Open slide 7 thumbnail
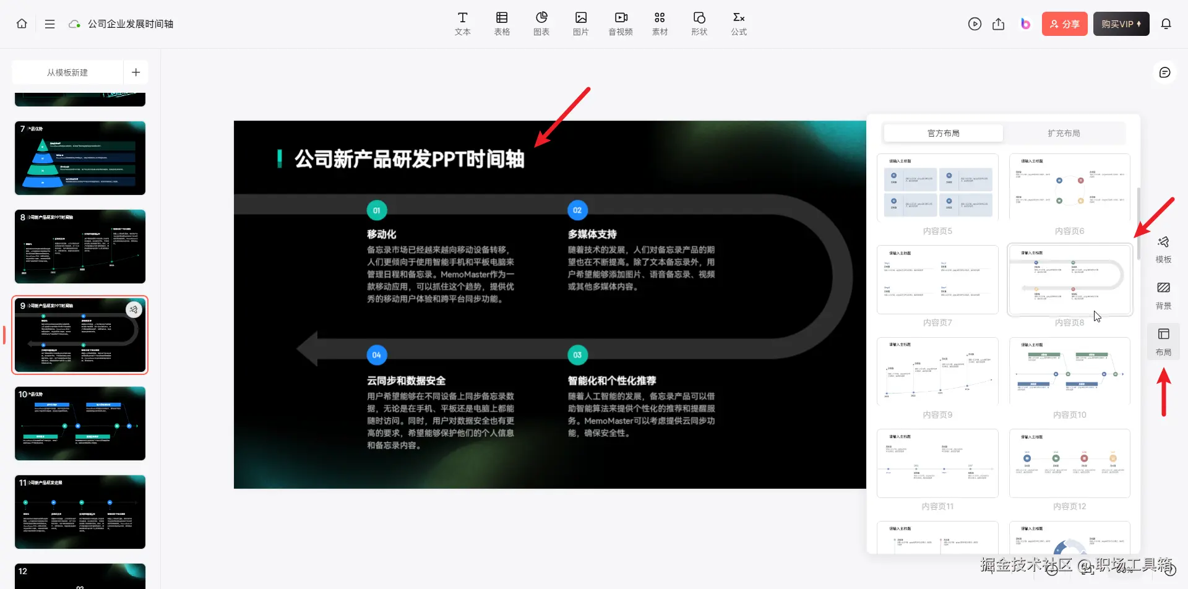 coord(80,158)
